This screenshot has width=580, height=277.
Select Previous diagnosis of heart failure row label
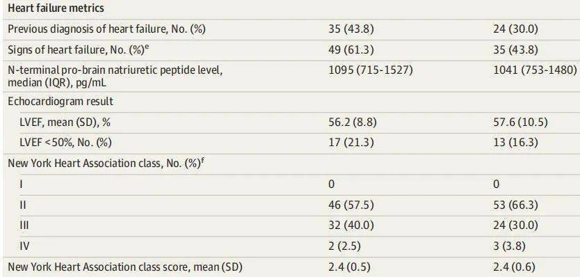[x=106, y=30]
